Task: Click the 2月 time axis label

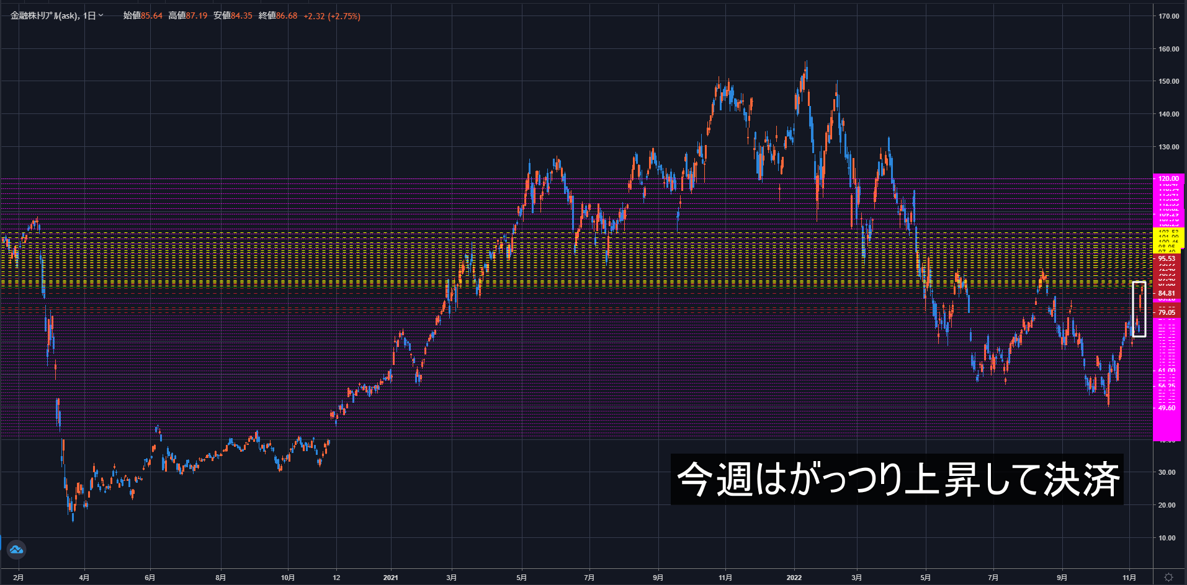Action: click(19, 578)
